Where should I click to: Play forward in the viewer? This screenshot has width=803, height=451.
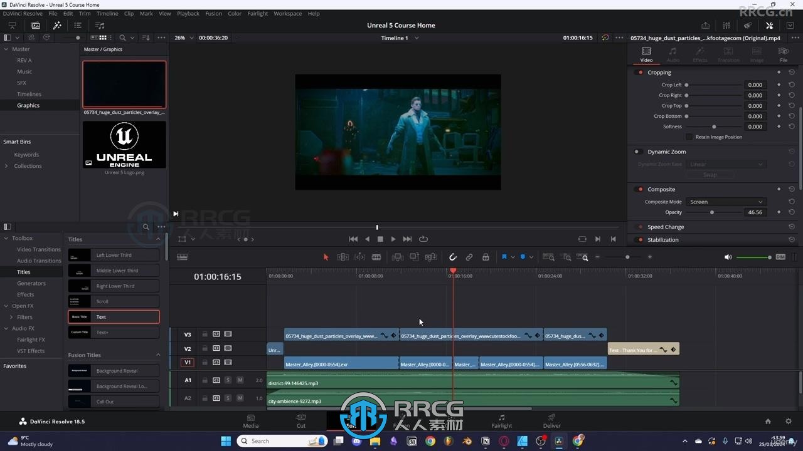tap(393, 239)
